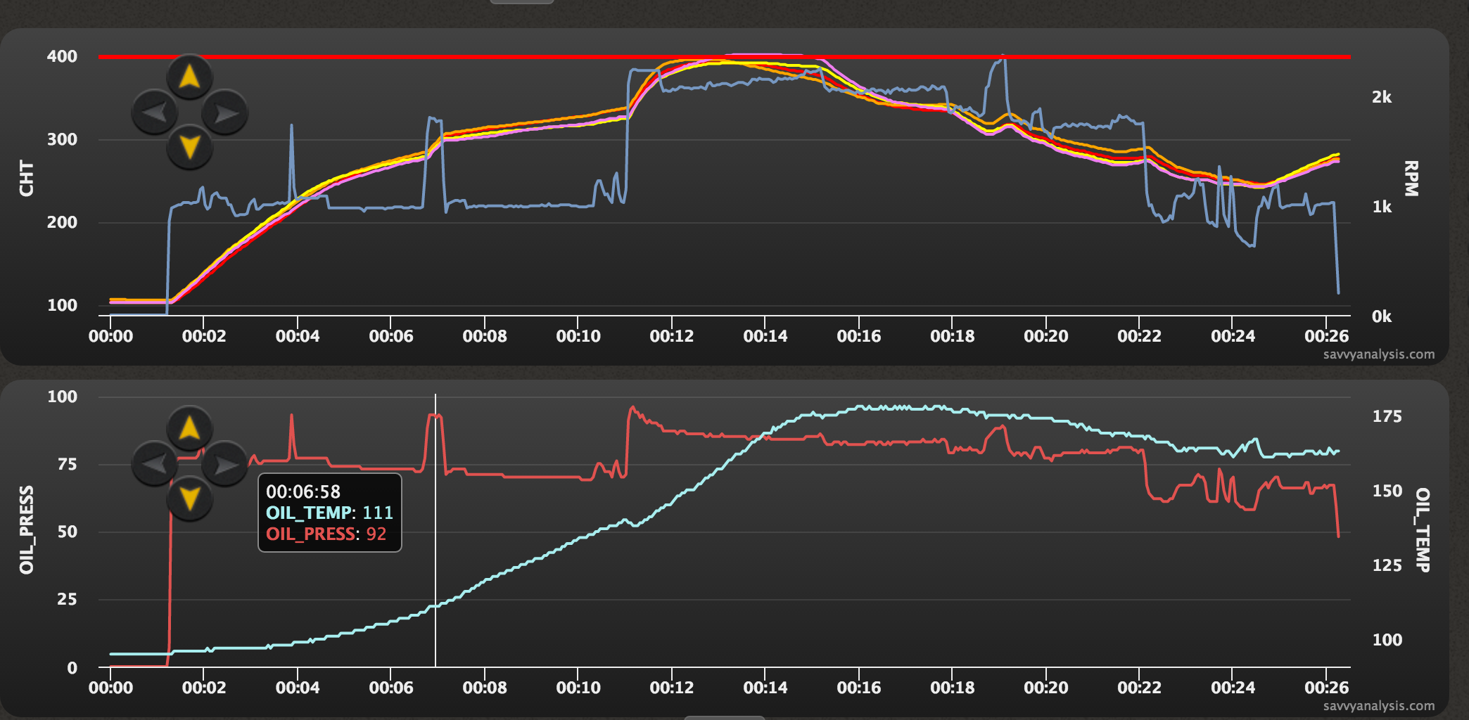Click the red 400 CHT limit line
Image resolution: width=1469 pixels, height=720 pixels.
click(x=725, y=56)
